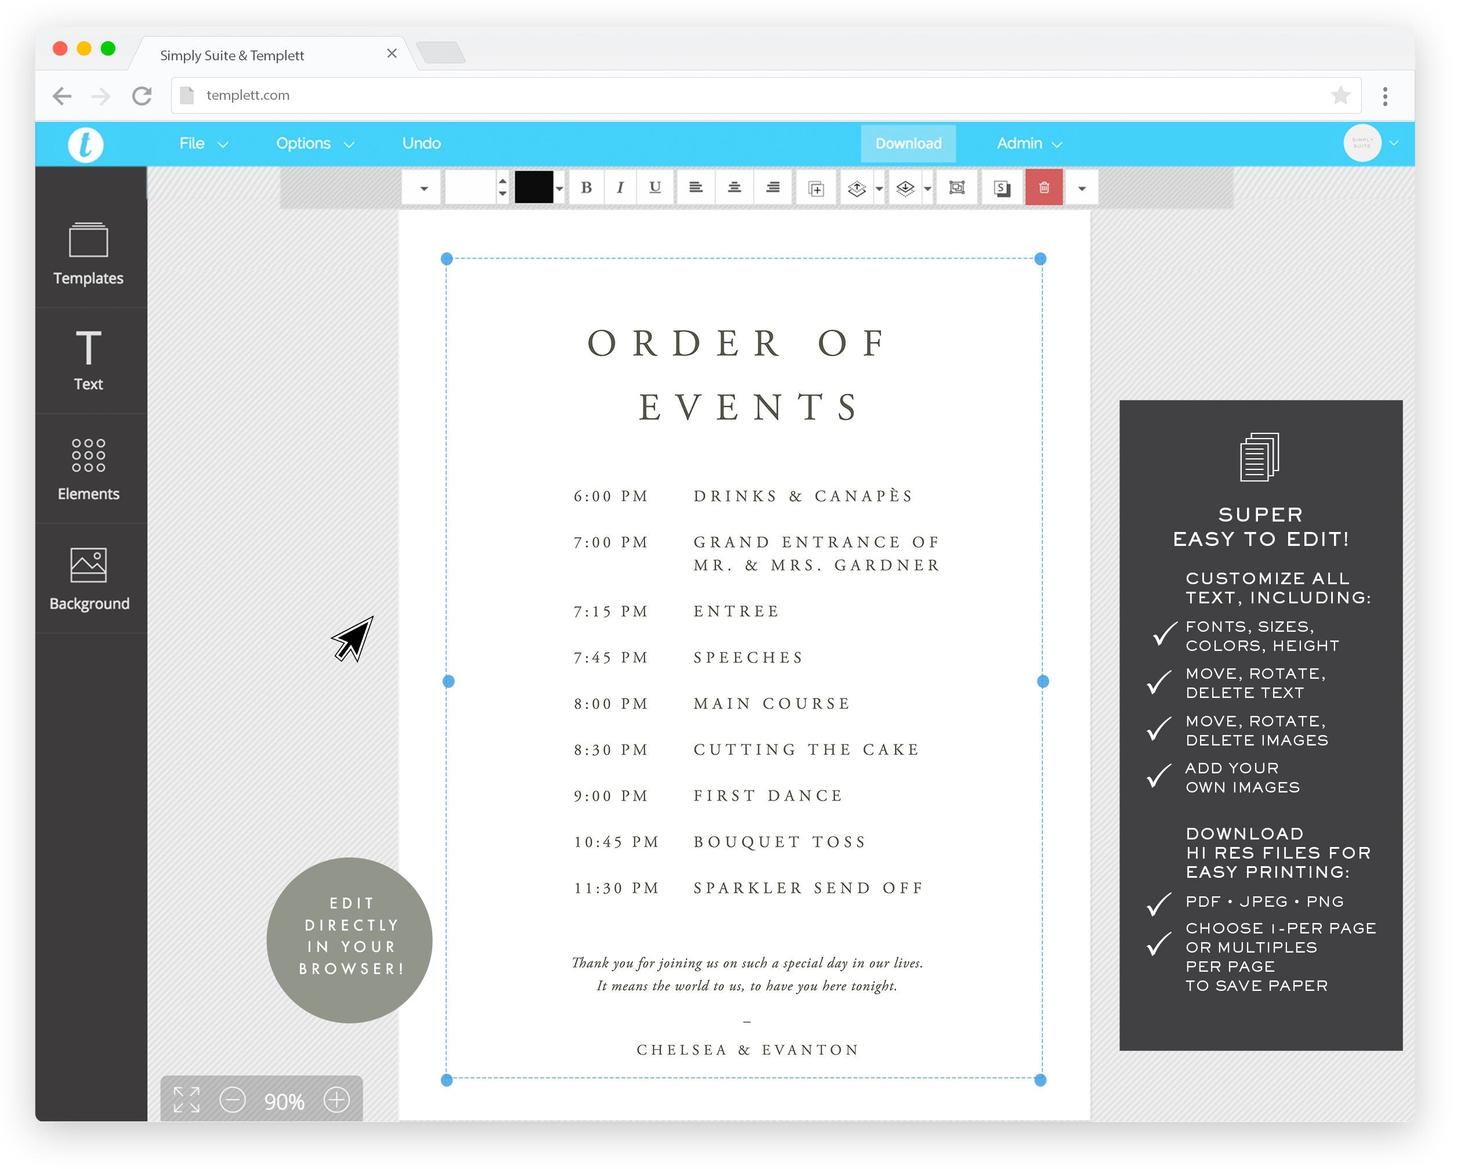Open the Options menu
1461x1169 pixels.
click(x=315, y=144)
